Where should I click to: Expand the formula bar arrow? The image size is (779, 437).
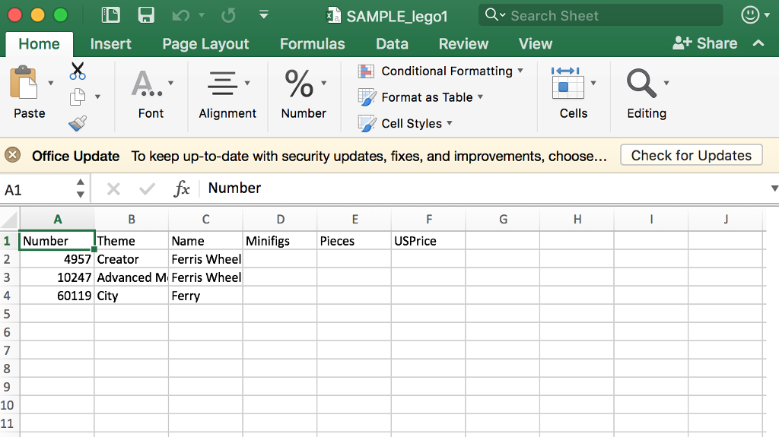click(x=774, y=188)
